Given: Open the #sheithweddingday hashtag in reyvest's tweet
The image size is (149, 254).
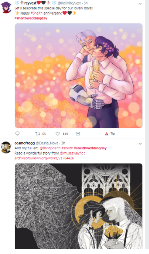Looking at the screenshot, I should click(31, 18).
